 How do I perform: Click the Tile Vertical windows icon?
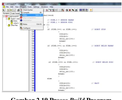[84, 10]
